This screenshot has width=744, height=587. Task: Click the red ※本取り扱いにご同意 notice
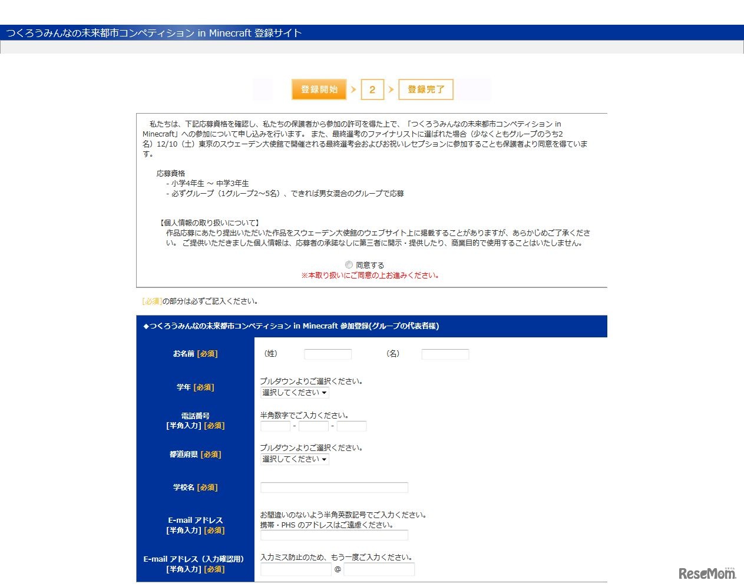(370, 275)
